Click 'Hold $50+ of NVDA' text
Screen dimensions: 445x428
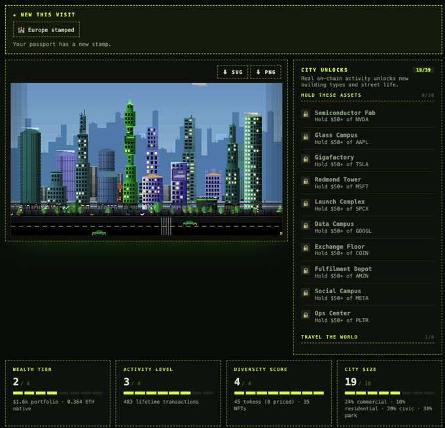click(x=342, y=120)
